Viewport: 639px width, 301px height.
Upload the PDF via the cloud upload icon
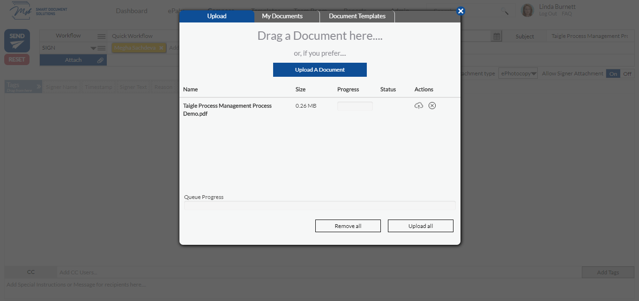(x=418, y=105)
